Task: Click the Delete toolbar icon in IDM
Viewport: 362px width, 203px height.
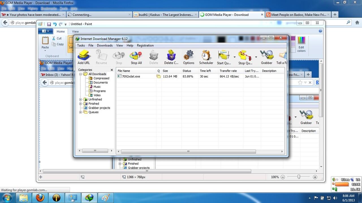Action: point(154,57)
